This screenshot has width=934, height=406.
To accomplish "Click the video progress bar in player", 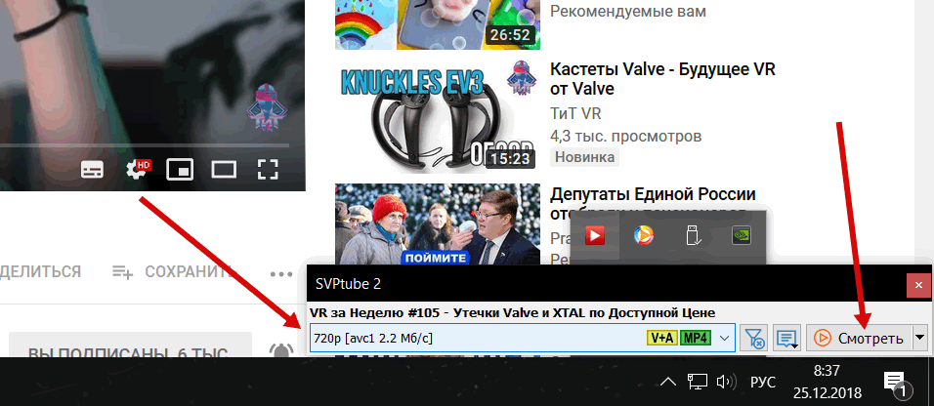I will pyautogui.click(x=145, y=144).
